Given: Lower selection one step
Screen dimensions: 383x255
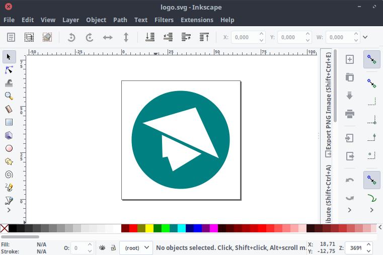Looking at the screenshot, I should pyautogui.click(x=168, y=37).
